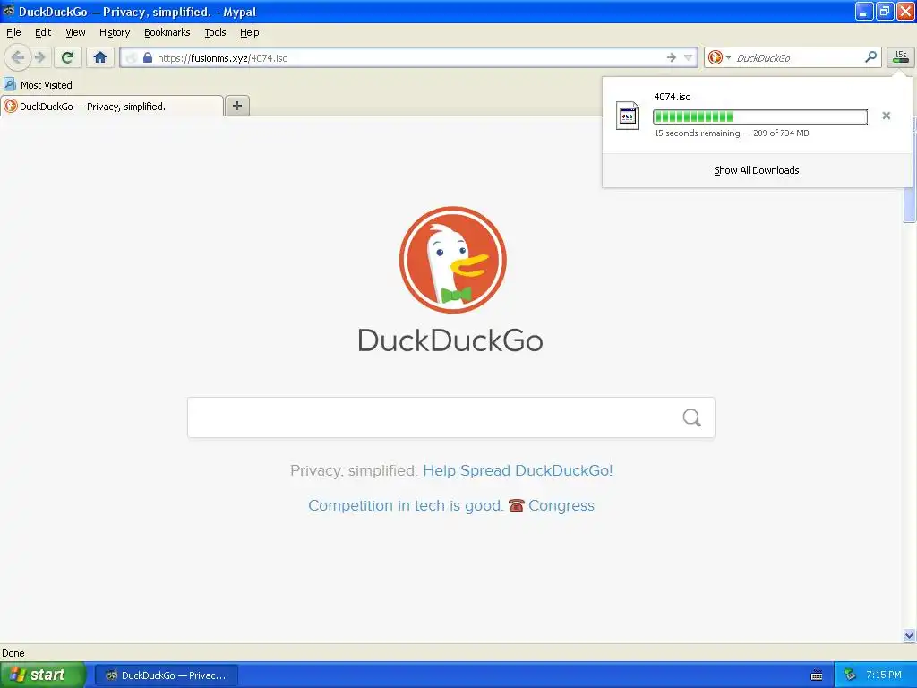Open the Bookmarks menu

point(167,32)
